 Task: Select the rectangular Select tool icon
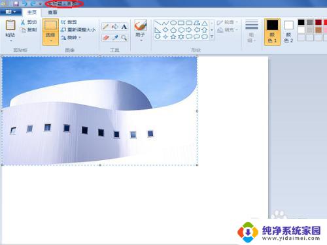tap(50, 25)
